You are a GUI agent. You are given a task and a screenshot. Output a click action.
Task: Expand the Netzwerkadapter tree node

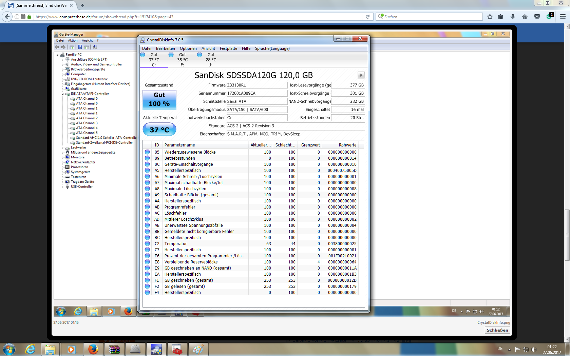[63, 162]
